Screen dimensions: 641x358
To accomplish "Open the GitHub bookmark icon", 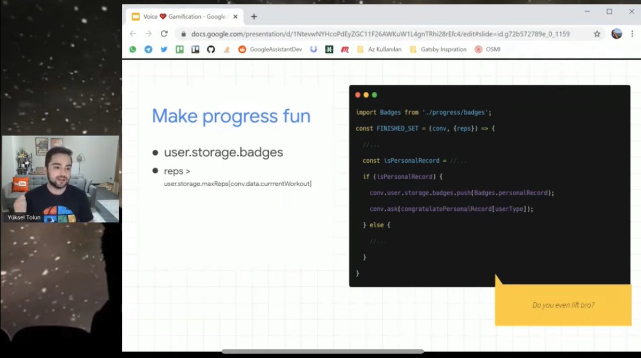I will (x=211, y=49).
